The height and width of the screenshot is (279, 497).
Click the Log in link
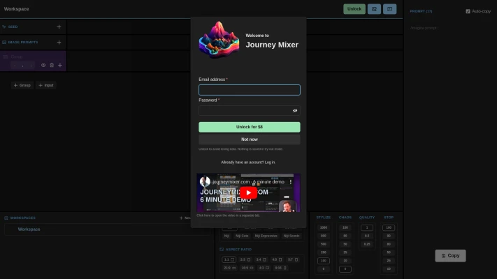pos(270,163)
